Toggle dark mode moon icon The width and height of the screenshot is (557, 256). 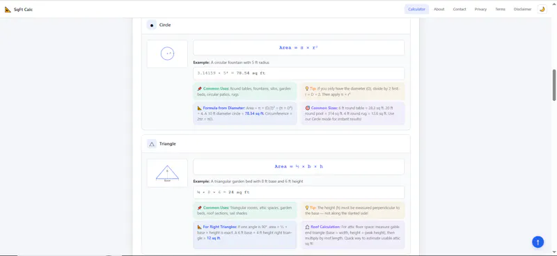point(542,9)
